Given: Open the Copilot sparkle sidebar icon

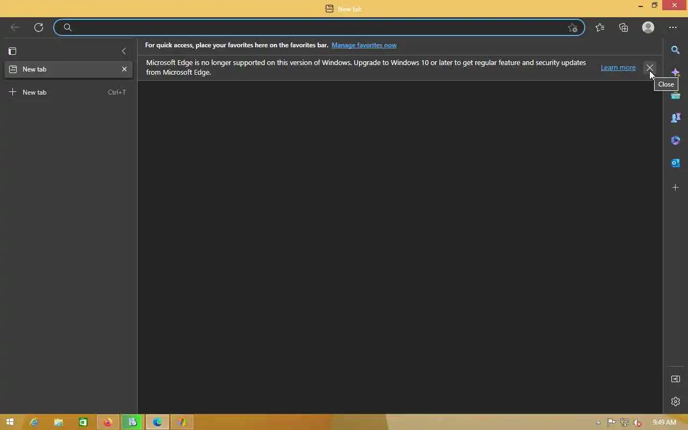Looking at the screenshot, I should pos(676,73).
